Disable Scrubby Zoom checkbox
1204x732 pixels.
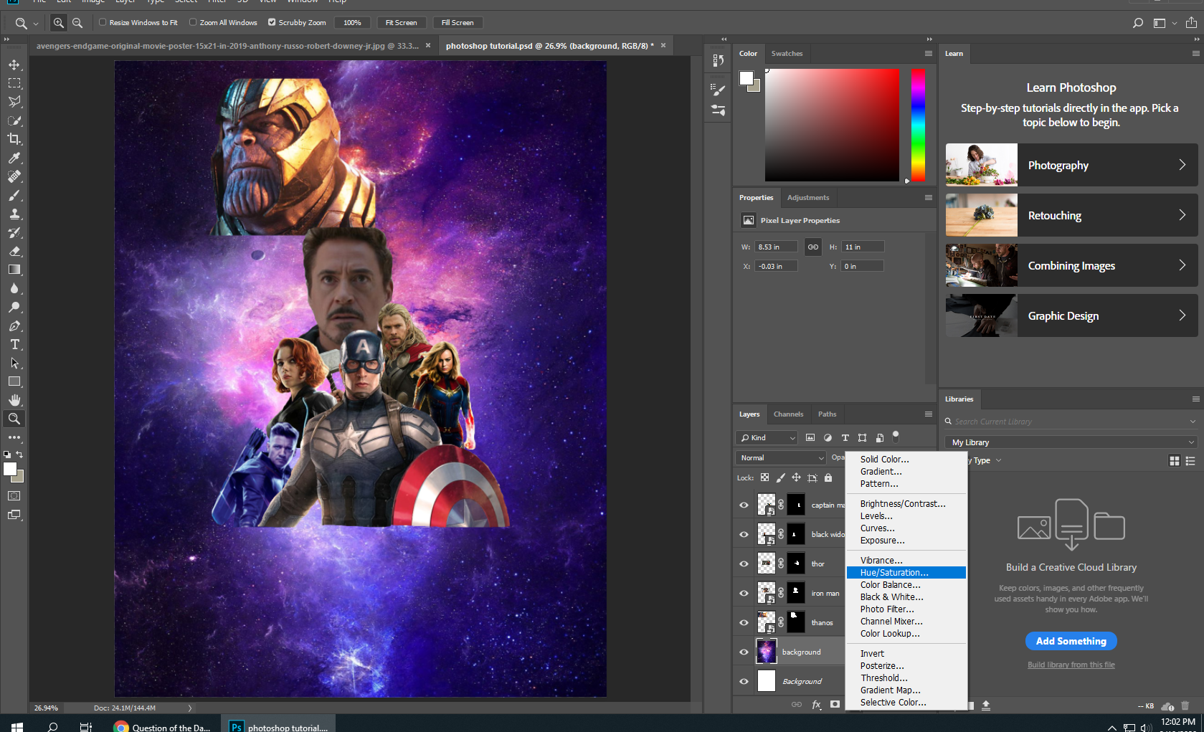click(x=272, y=22)
